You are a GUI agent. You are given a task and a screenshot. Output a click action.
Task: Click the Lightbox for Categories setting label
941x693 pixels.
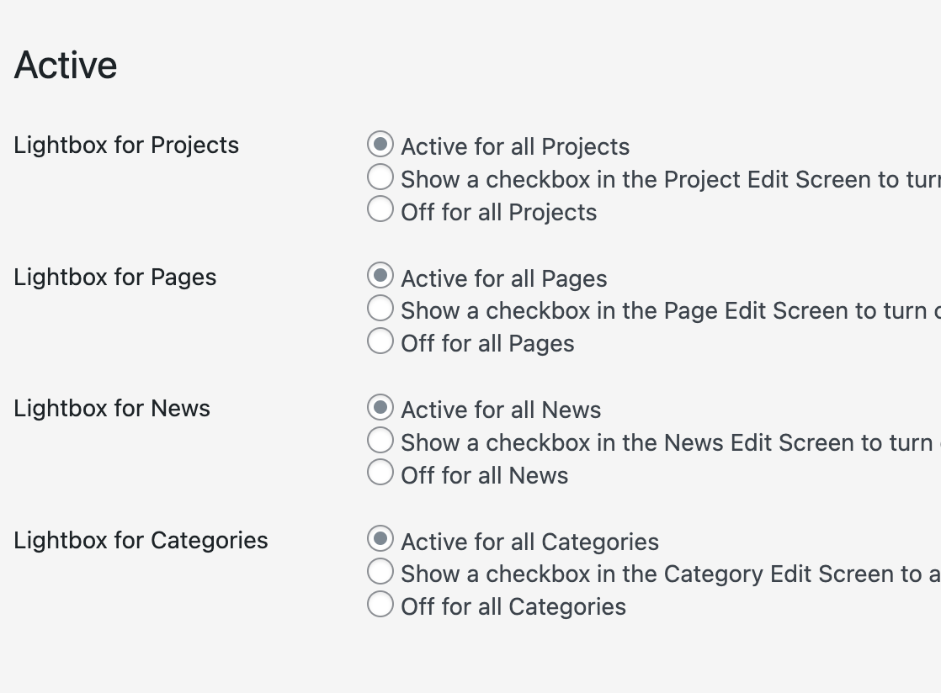[140, 540]
